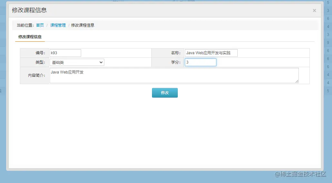This screenshot has width=332, height=183.
Task: Click breadcrumb text 修改课程信息
Action: [x=82, y=25]
